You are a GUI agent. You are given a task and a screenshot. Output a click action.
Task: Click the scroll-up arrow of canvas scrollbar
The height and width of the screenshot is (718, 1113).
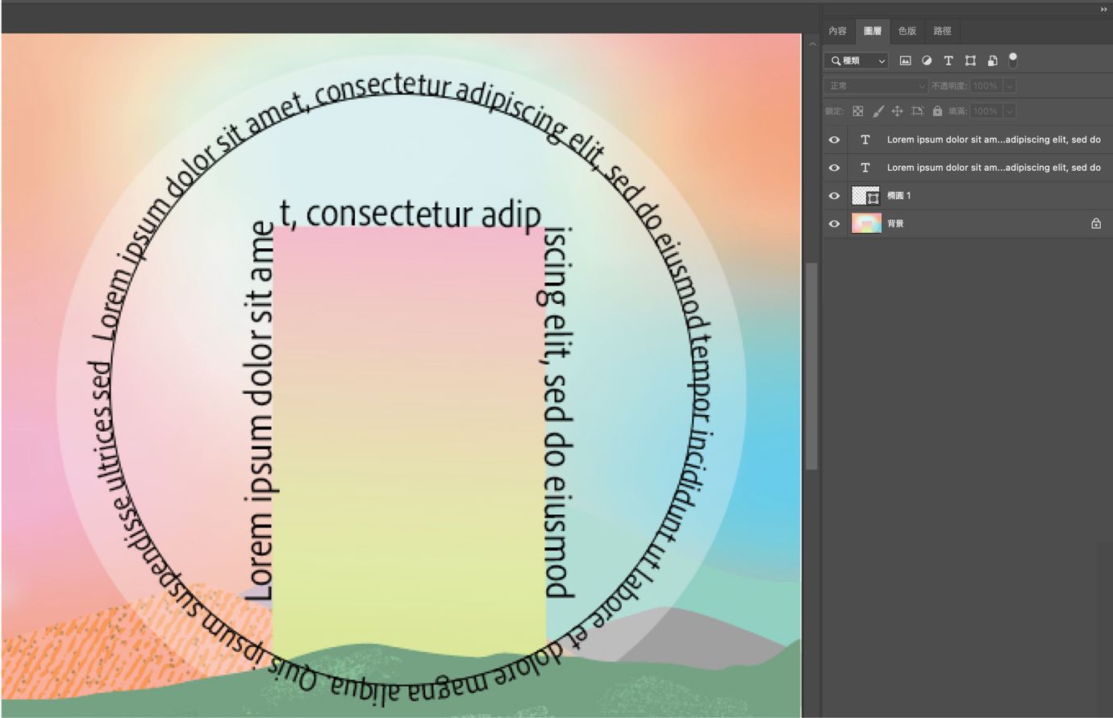click(x=811, y=44)
